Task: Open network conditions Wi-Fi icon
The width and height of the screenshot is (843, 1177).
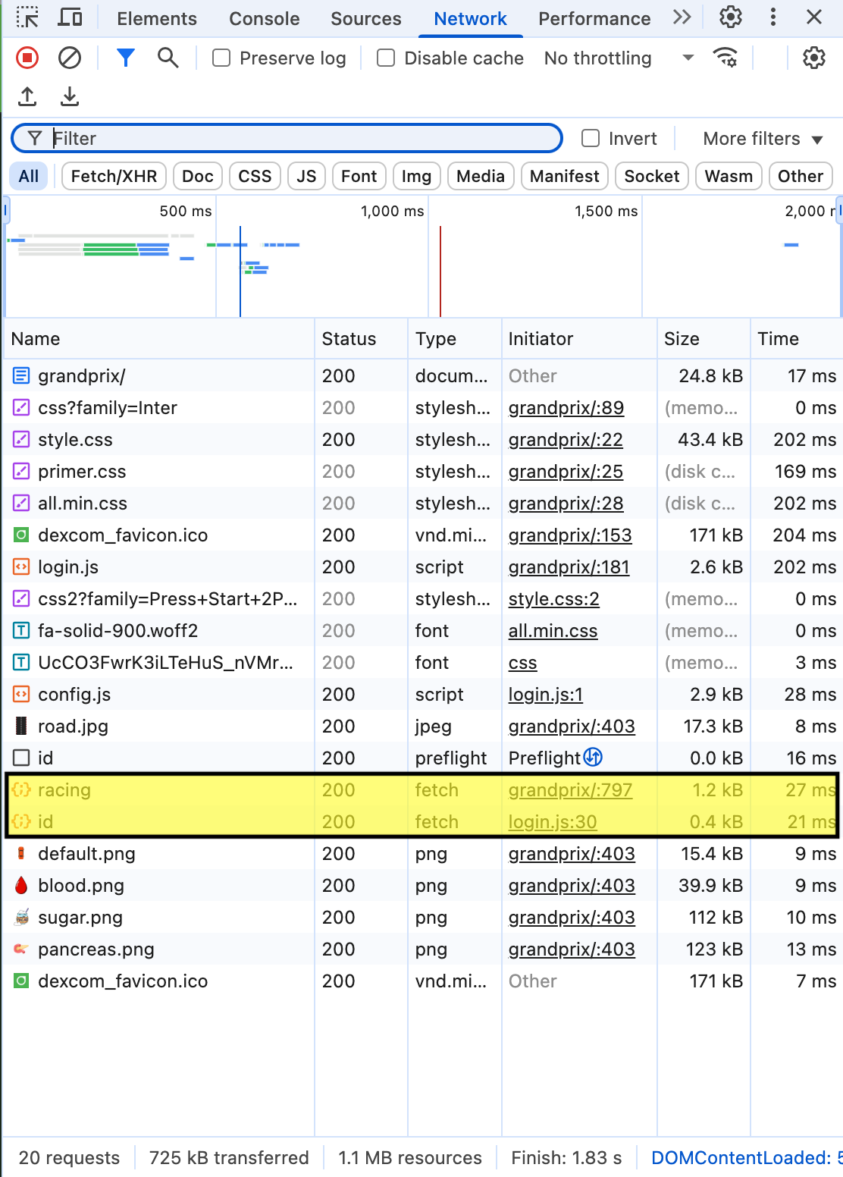Action: pyautogui.click(x=725, y=58)
